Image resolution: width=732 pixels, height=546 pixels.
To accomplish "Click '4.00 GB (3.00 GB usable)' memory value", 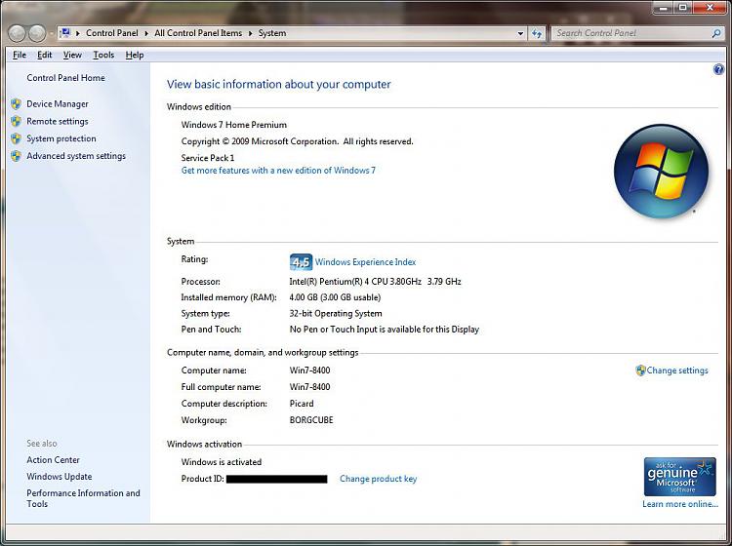I will coord(335,297).
